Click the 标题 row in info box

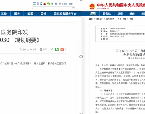click(123, 34)
